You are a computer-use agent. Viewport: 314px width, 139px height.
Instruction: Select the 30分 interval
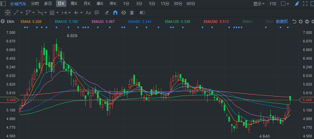tap(178, 4)
